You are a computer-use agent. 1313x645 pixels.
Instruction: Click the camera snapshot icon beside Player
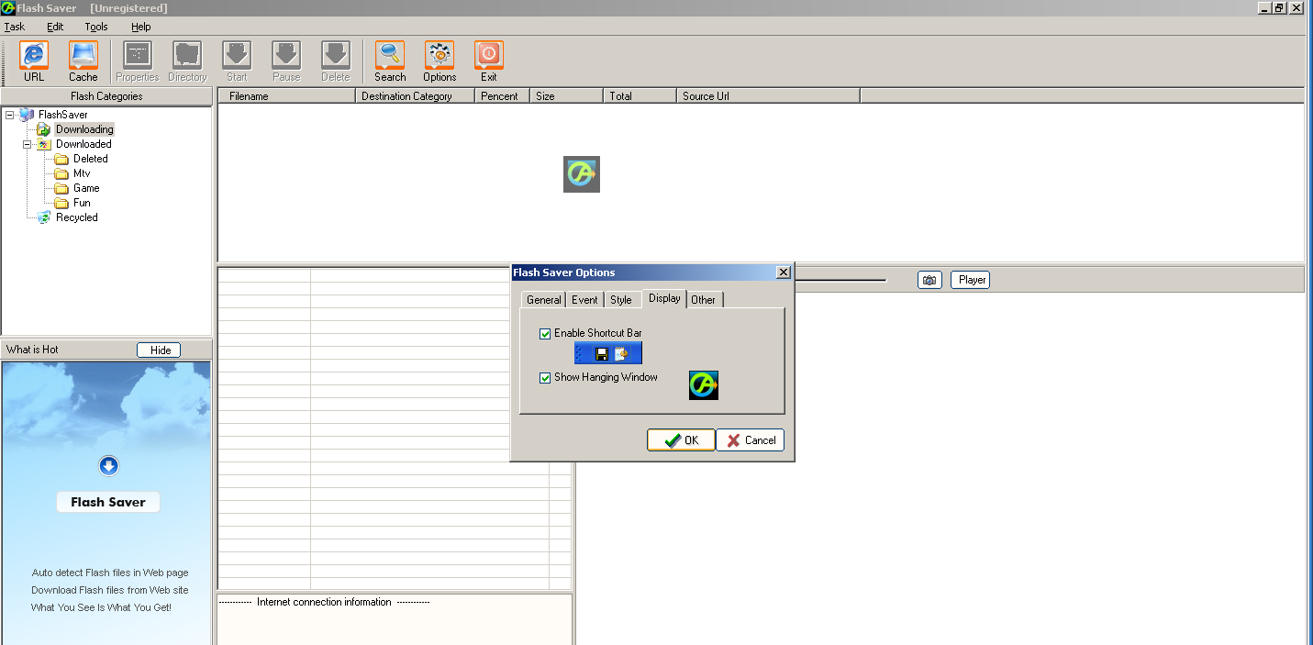pos(929,280)
